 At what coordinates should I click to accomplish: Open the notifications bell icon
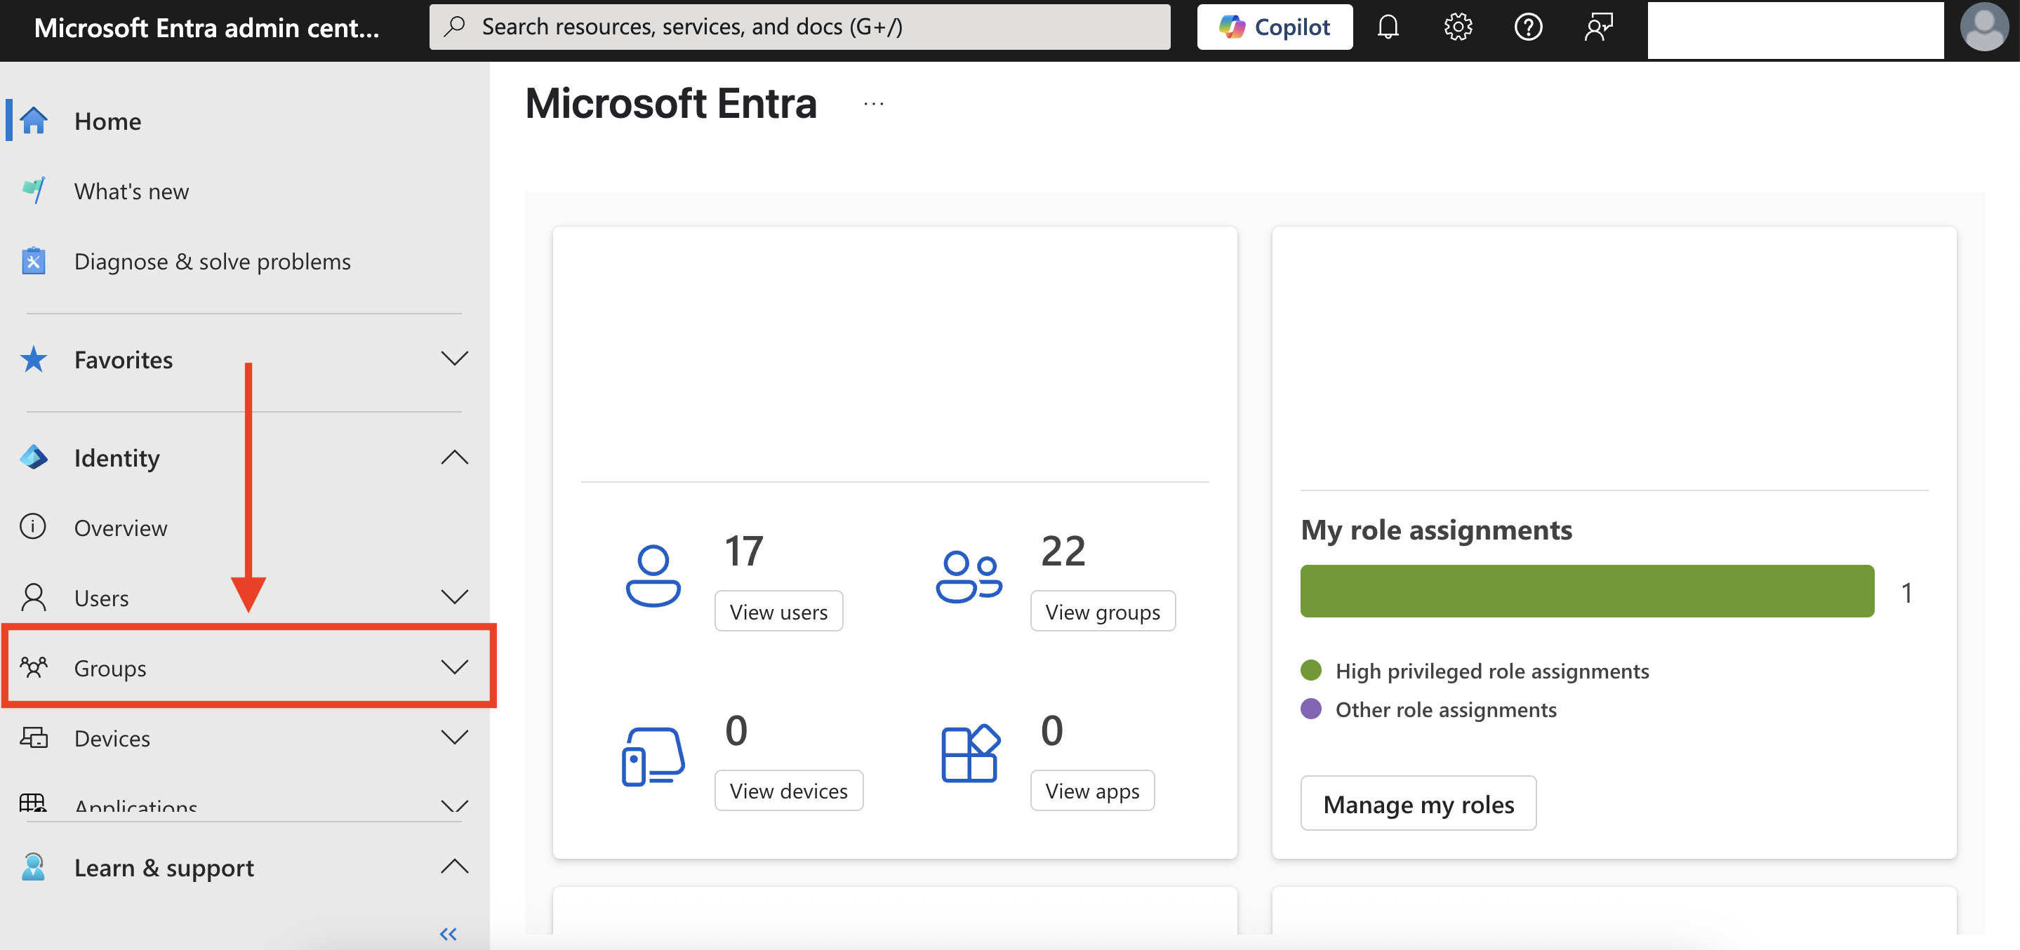[1387, 27]
